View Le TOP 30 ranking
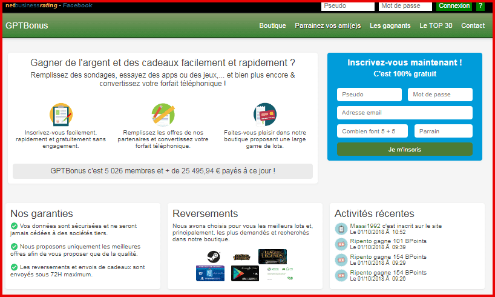 click(x=436, y=25)
